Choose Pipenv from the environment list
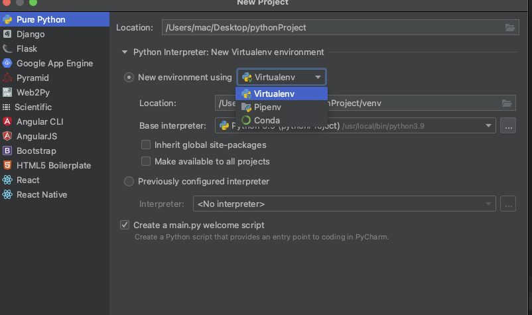Image resolution: width=532 pixels, height=315 pixels. [x=267, y=107]
